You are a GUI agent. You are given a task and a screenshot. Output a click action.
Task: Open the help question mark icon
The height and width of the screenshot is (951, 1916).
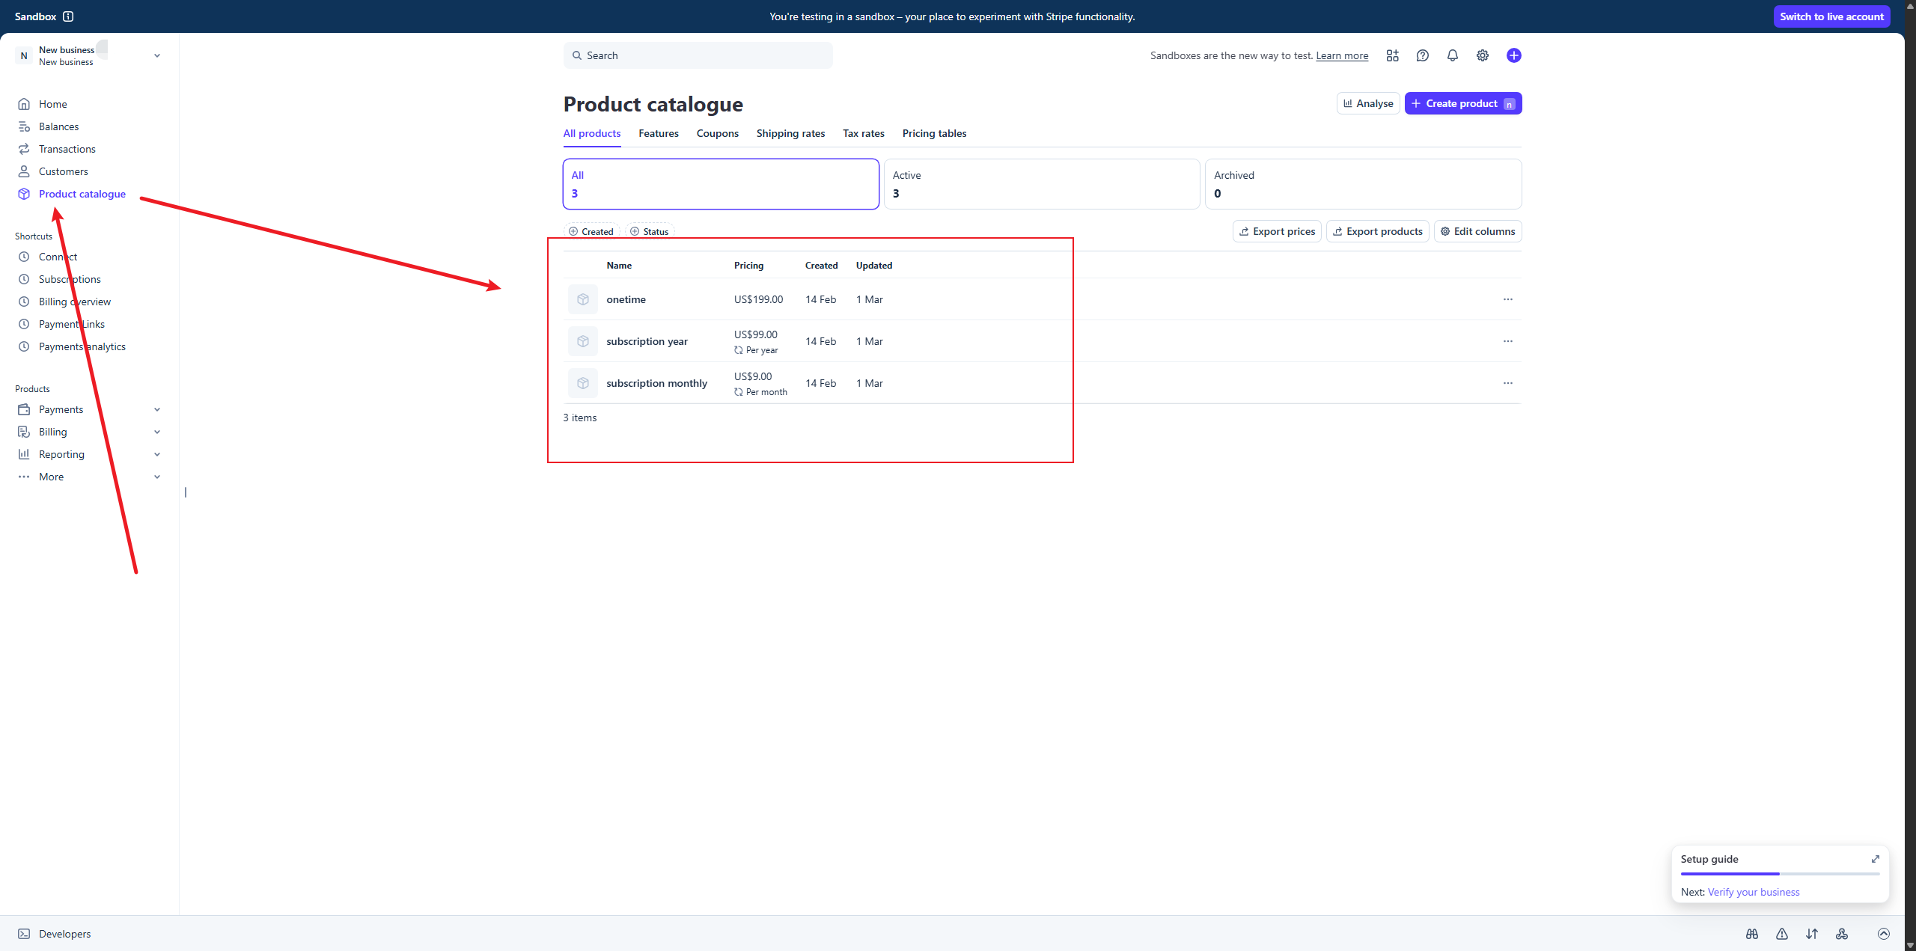click(x=1422, y=55)
